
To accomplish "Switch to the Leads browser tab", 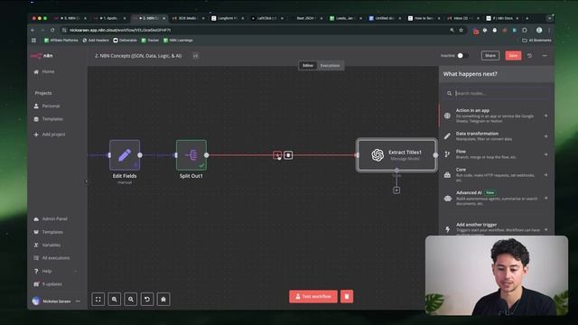I will 345,18.
